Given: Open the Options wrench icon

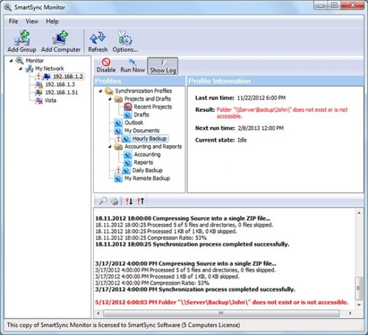Looking at the screenshot, I should pos(125,37).
